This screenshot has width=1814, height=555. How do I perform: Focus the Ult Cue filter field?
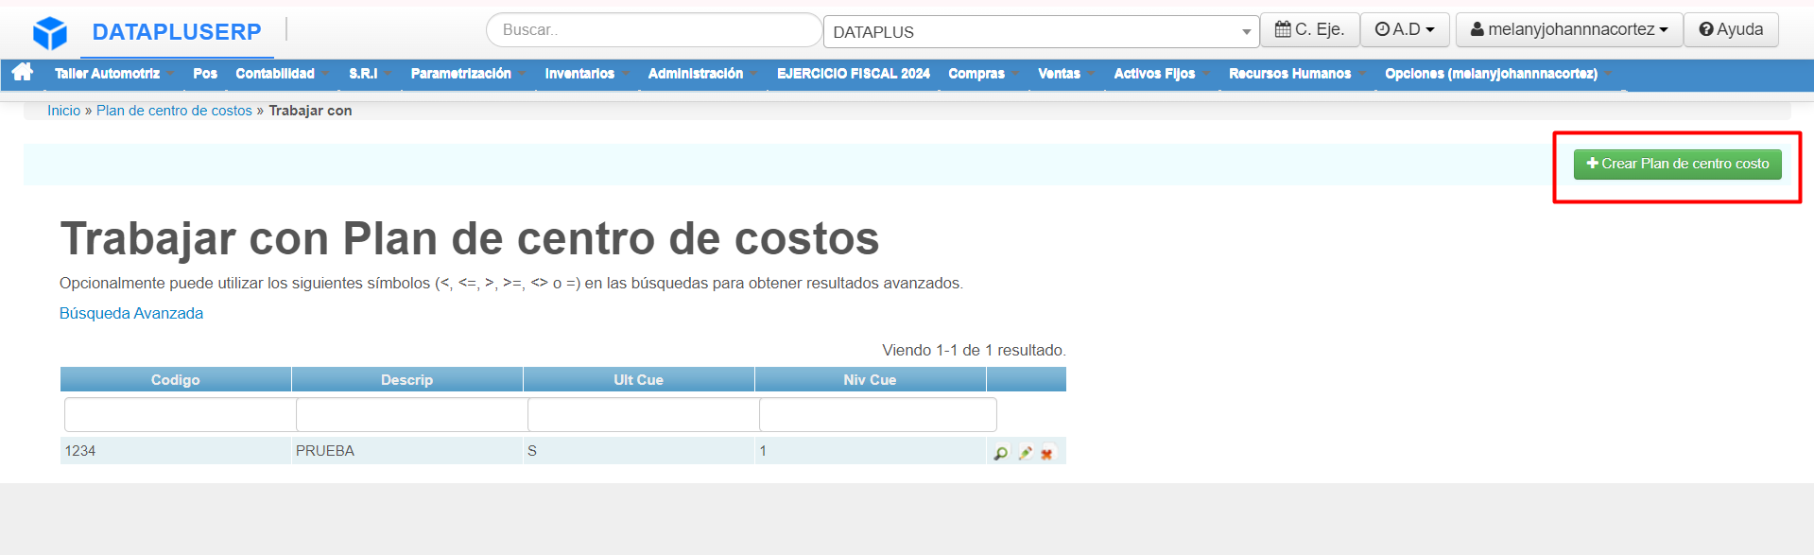644,414
